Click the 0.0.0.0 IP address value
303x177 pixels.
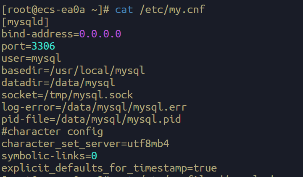click(100, 33)
